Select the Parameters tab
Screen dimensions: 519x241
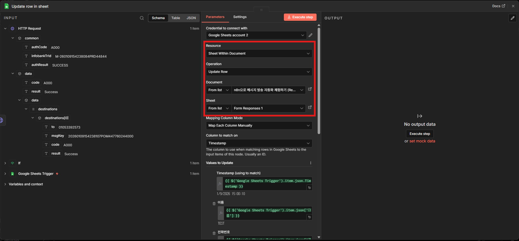tap(215, 17)
